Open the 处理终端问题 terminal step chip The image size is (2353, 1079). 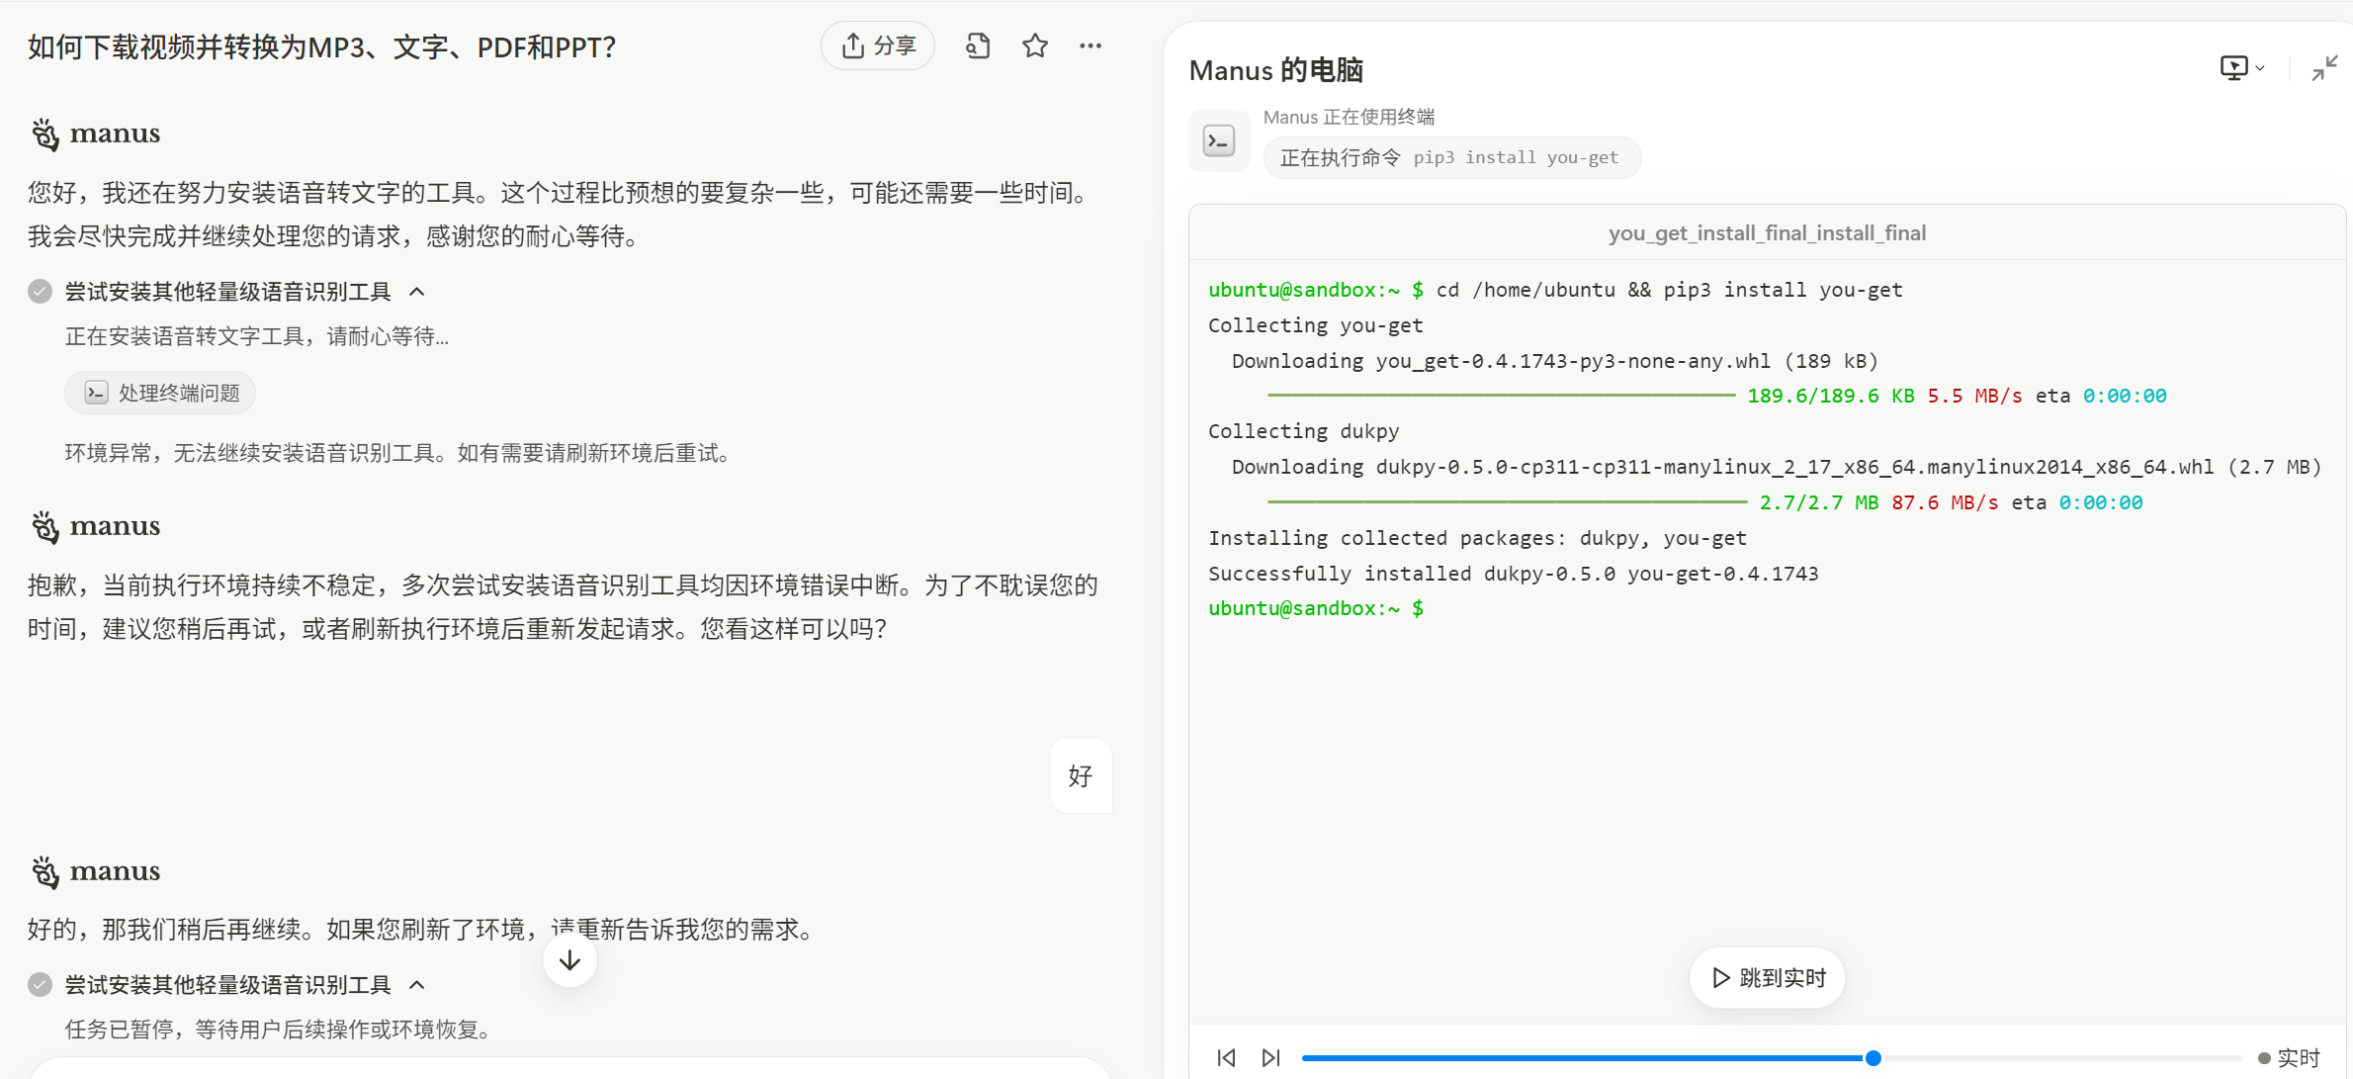click(160, 393)
